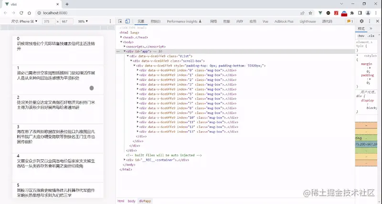This screenshot has height=204, width=382.
Task: Switch to the 性能 tab
Action: pyautogui.click(x=226, y=21)
